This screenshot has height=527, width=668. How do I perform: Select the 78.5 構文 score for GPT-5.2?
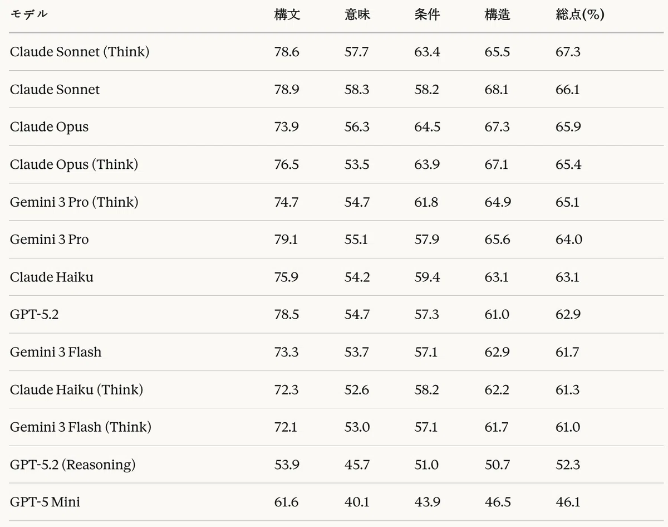tap(287, 314)
